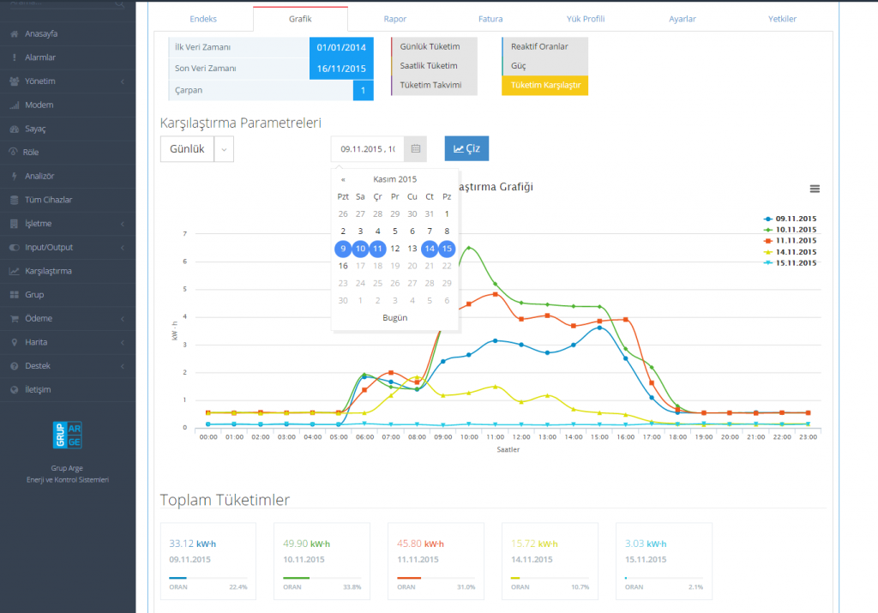This screenshot has width=878, height=613.
Task: Toggle the 15.11.2015 series in legend
Action: point(790,263)
